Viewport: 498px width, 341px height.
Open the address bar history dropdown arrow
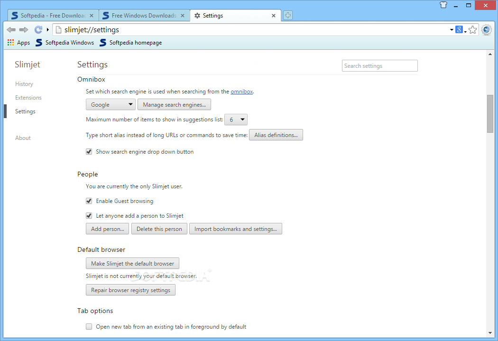[x=452, y=30]
